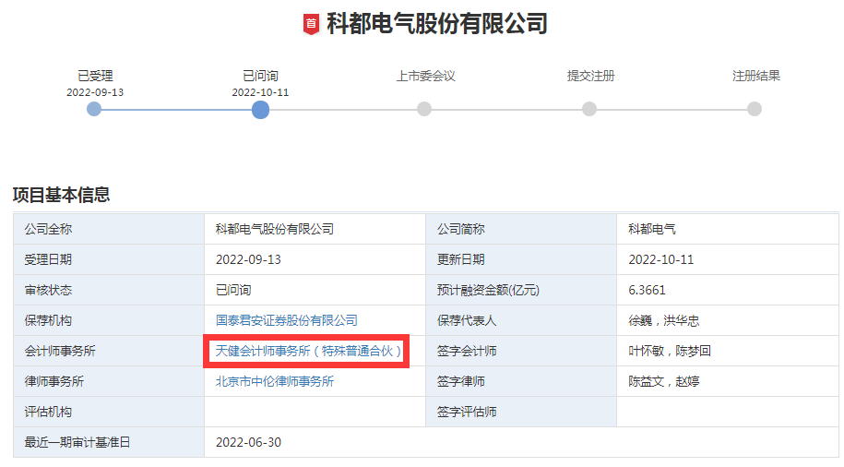
Task: Click the 上市委会议 stage label
Action: click(426, 76)
